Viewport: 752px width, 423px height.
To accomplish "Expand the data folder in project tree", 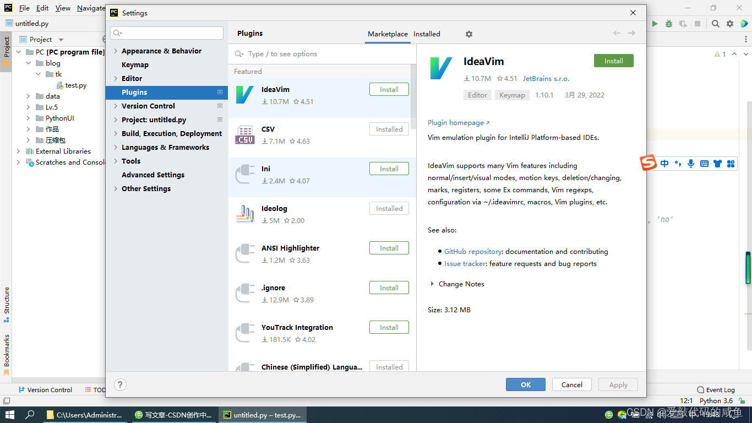I will click(x=29, y=96).
